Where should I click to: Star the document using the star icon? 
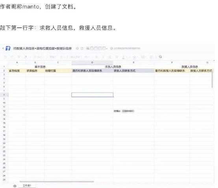click(77, 49)
